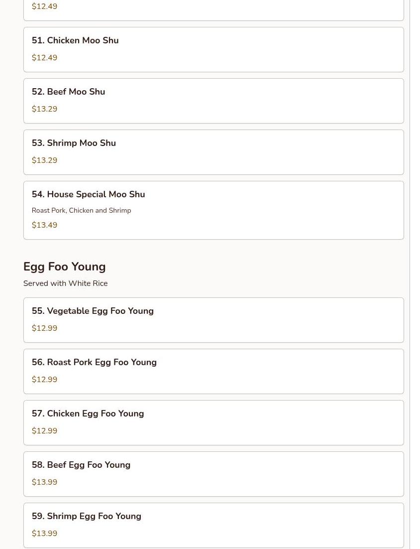This screenshot has height=549, width=420.
Task: Open 56. Roast Pork Egg Foo Young
Action: point(213,372)
